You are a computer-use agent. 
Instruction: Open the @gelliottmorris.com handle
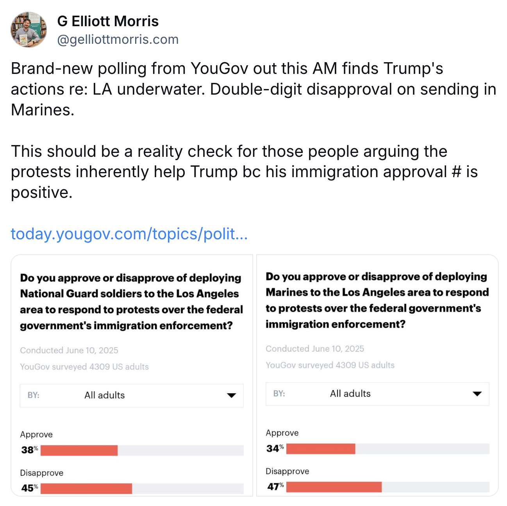click(118, 39)
